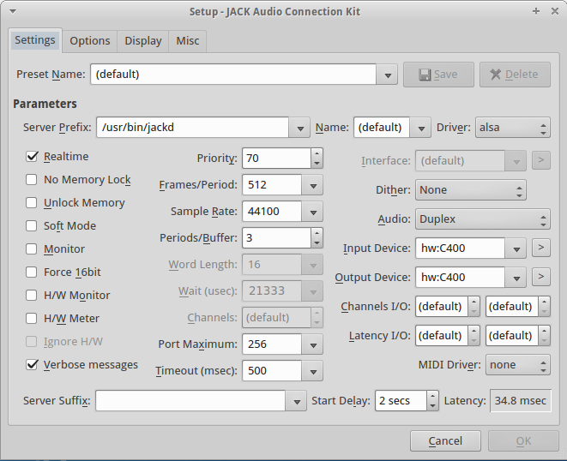This screenshot has width=567, height=461.
Task: Increase input Latency I/O value
Action: pyautogui.click(x=474, y=331)
